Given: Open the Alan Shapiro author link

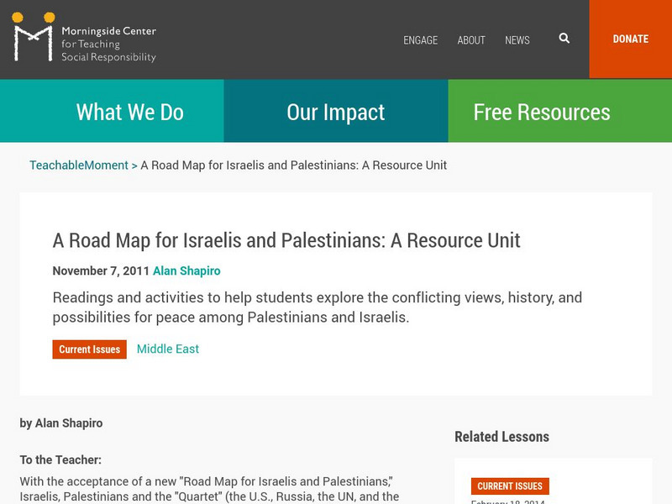Looking at the screenshot, I should (x=186, y=270).
